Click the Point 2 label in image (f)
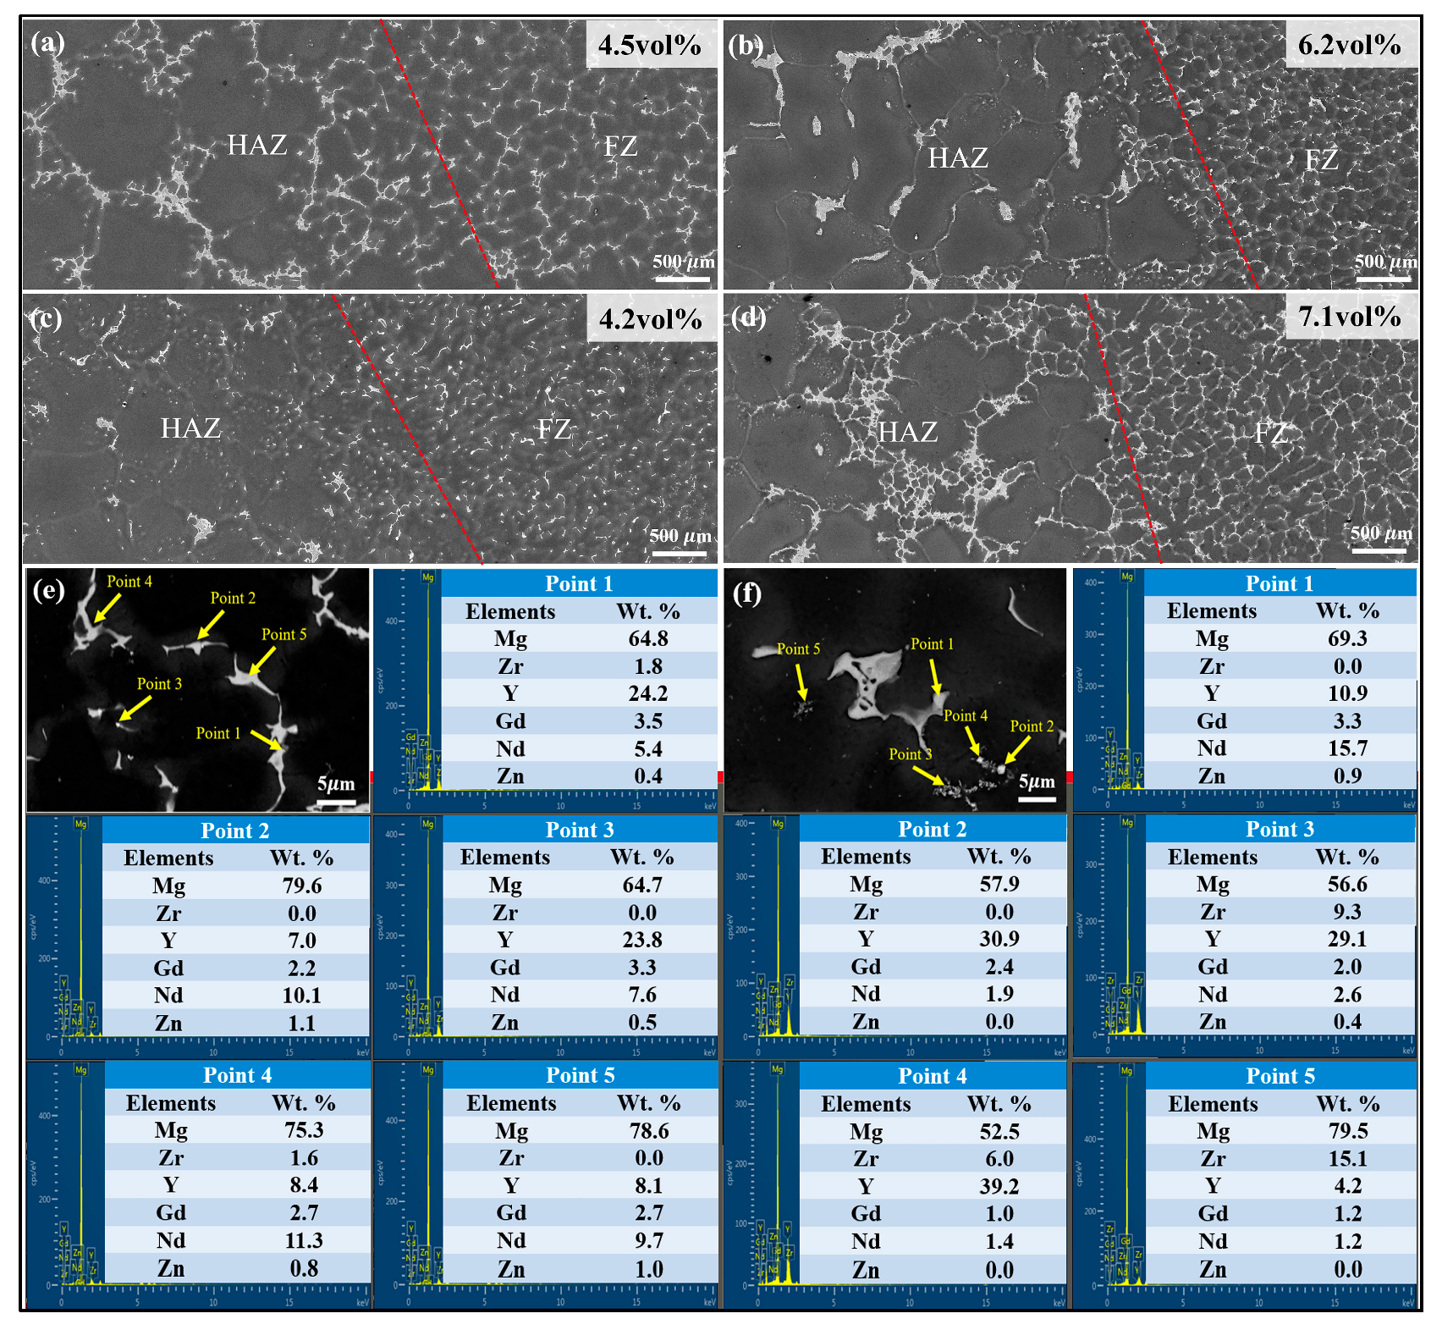This screenshot has height=1330, width=1442. [1032, 726]
